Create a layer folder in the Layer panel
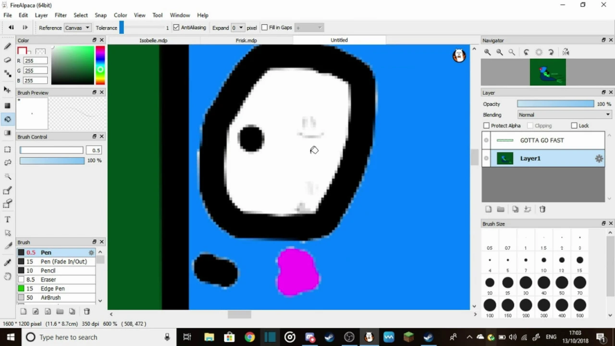 click(x=501, y=209)
